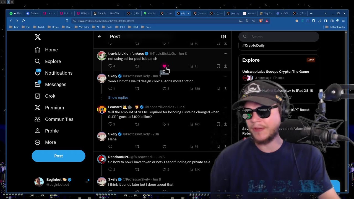Bookmark Leonard's SLERF post
The height and width of the screenshot is (199, 354).
(218, 124)
